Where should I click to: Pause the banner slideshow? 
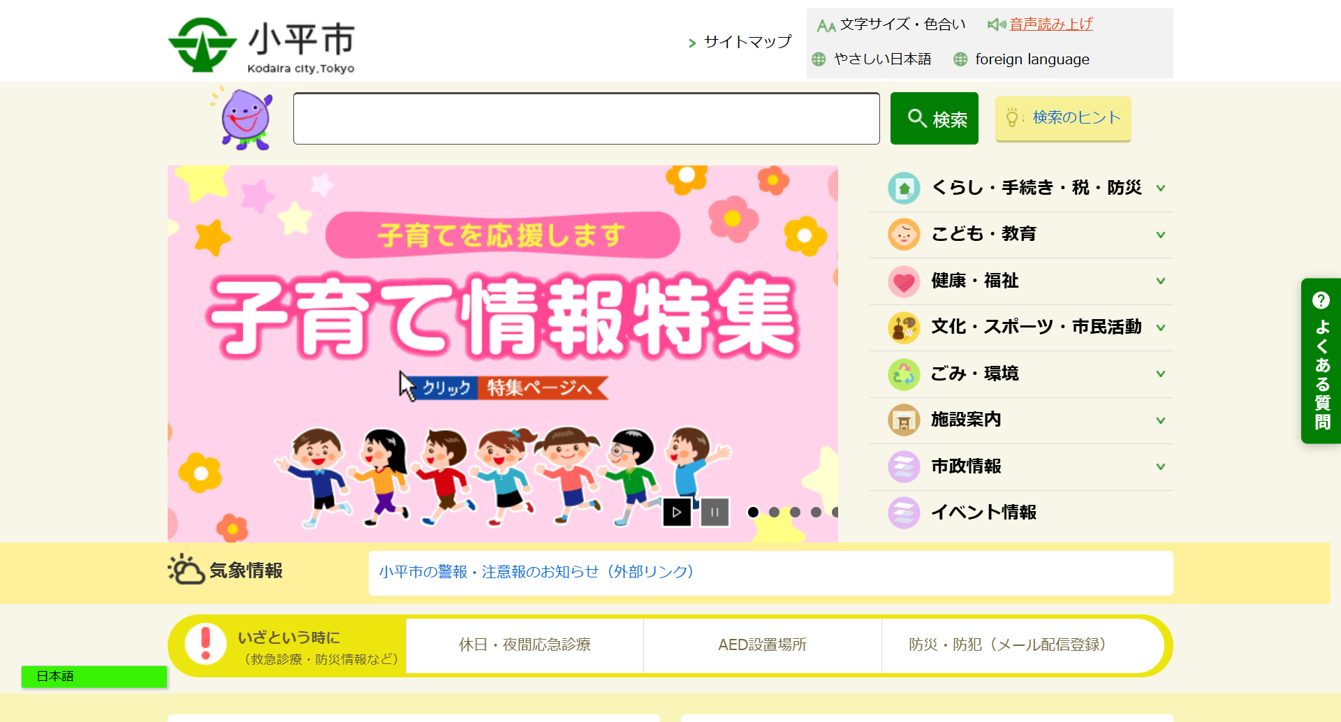(x=715, y=512)
